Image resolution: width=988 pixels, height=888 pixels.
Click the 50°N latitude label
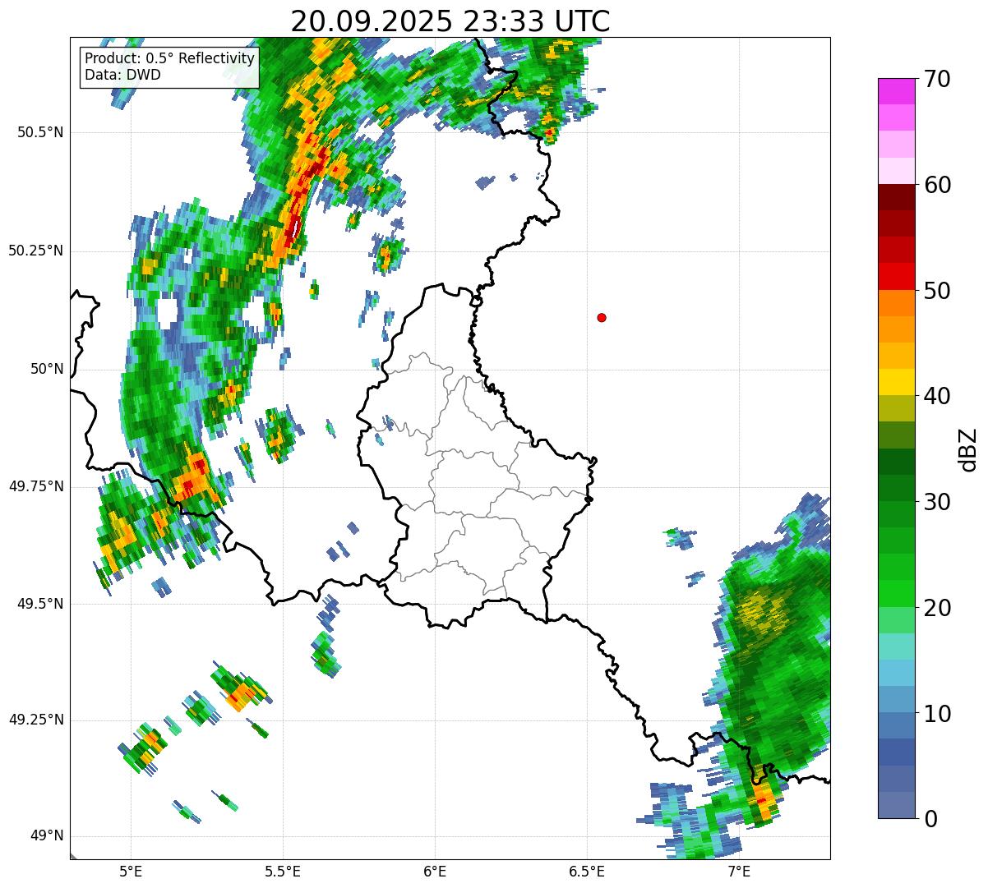[47, 369]
